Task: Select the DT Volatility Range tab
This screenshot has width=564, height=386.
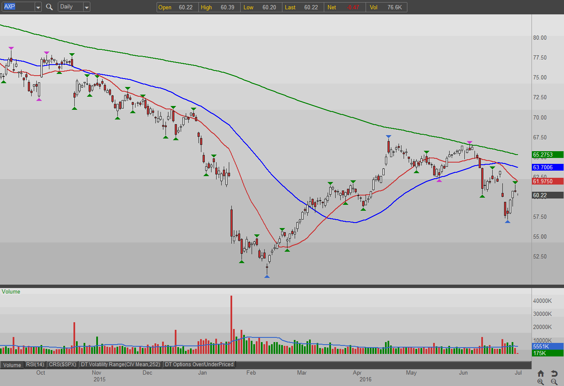Action: pos(121,364)
